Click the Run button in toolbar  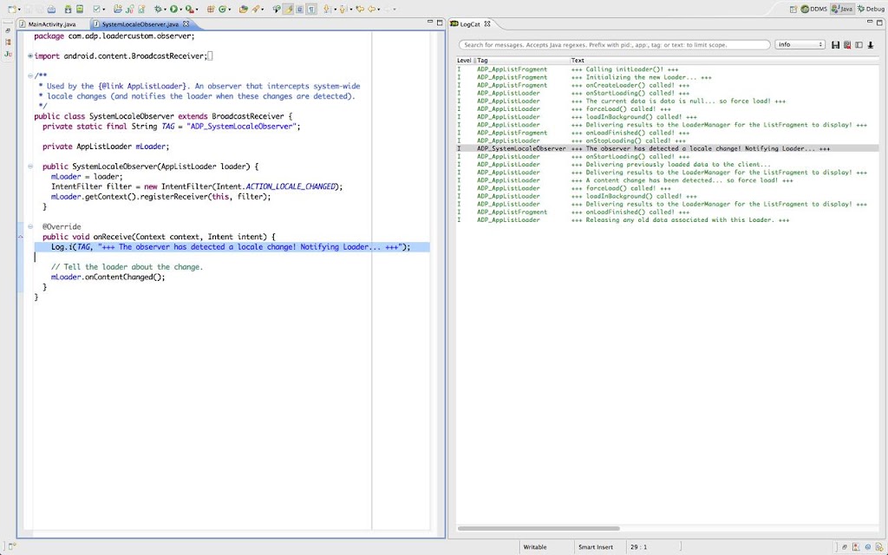coord(174,9)
